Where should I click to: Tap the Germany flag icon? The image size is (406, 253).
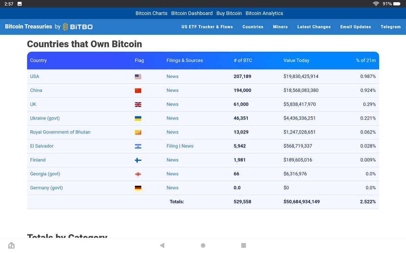[138, 188]
